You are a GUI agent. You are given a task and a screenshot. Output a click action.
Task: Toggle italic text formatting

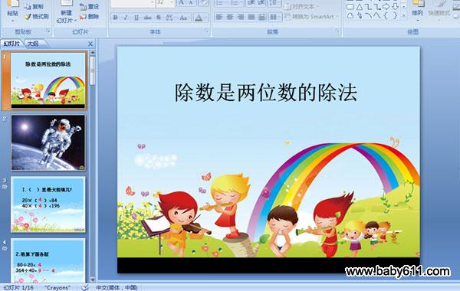click(x=126, y=18)
